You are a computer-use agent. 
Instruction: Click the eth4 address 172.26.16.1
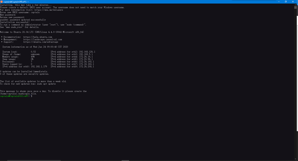(x=86, y=57)
